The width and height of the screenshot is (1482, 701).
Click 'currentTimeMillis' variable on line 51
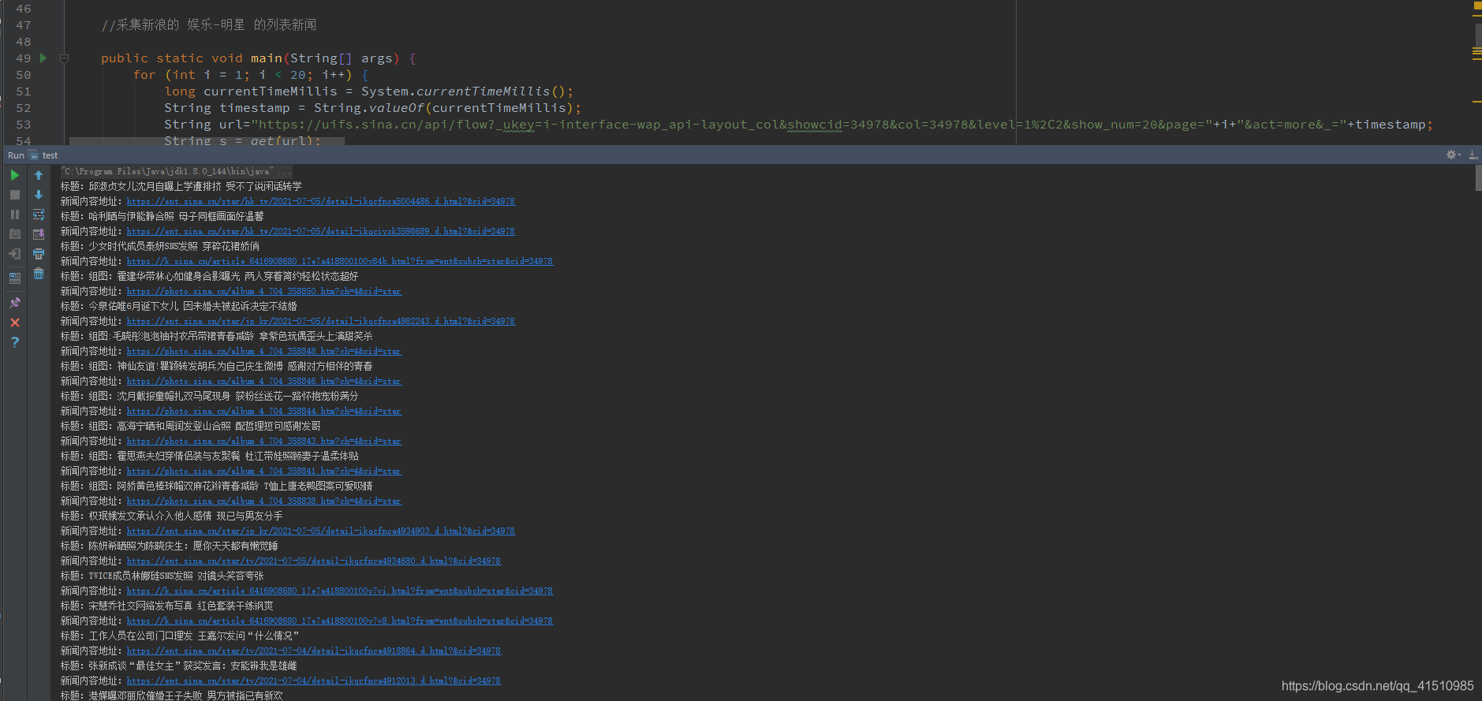[x=270, y=91]
